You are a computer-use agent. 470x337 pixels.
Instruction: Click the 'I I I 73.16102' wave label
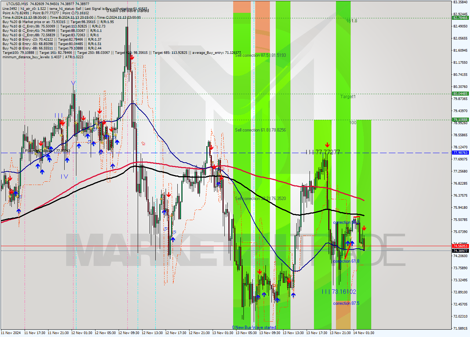coord(339,292)
